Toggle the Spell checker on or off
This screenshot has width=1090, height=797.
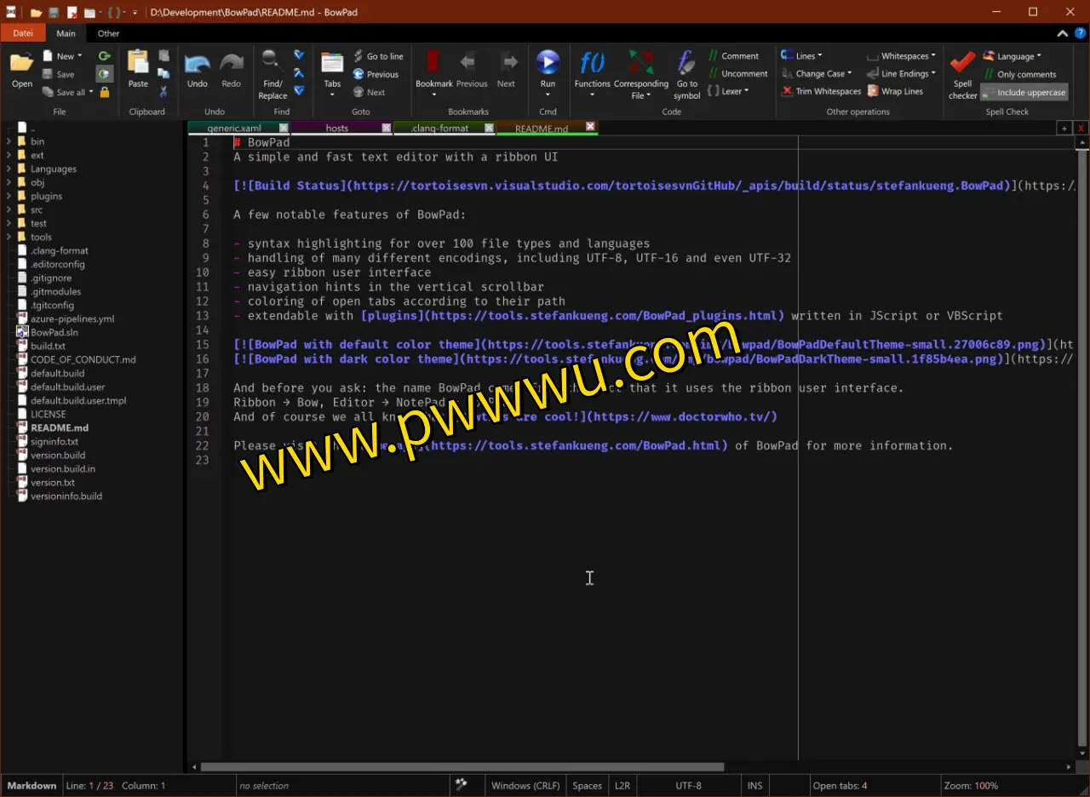point(962,66)
